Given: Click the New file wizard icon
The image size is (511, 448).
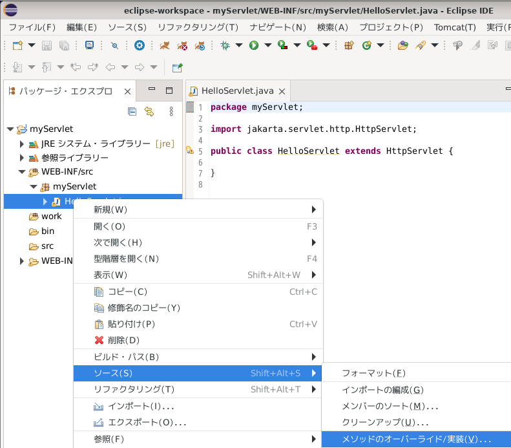Looking at the screenshot, I should click(17, 45).
